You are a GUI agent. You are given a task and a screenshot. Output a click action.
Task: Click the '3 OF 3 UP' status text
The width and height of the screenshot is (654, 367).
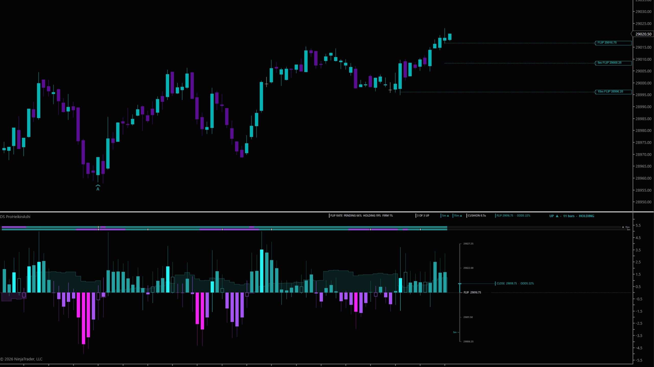(423, 216)
